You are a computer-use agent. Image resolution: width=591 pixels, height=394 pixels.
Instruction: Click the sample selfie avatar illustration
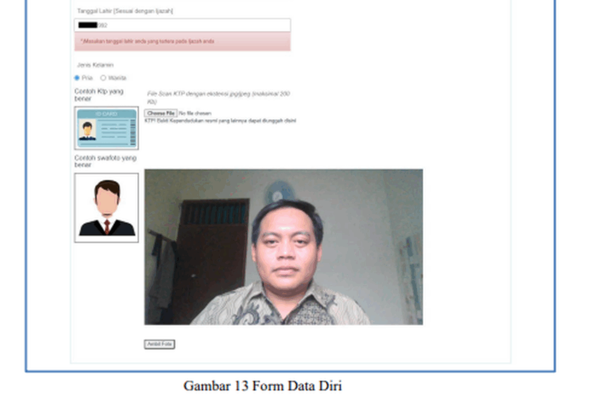tap(106, 208)
